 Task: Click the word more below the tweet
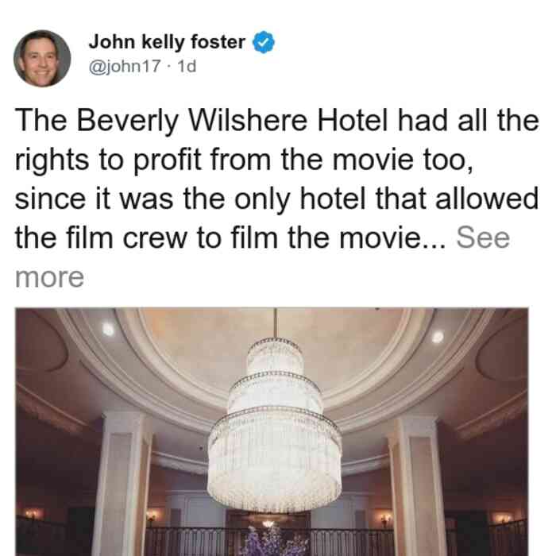(x=49, y=277)
